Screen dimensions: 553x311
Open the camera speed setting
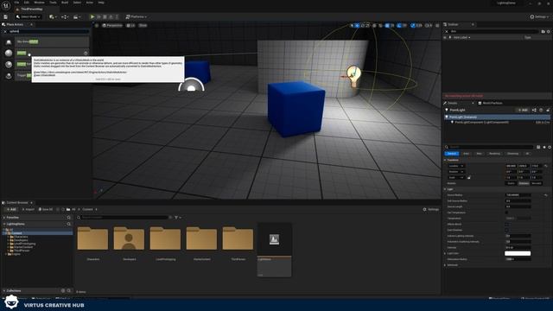(429, 25)
